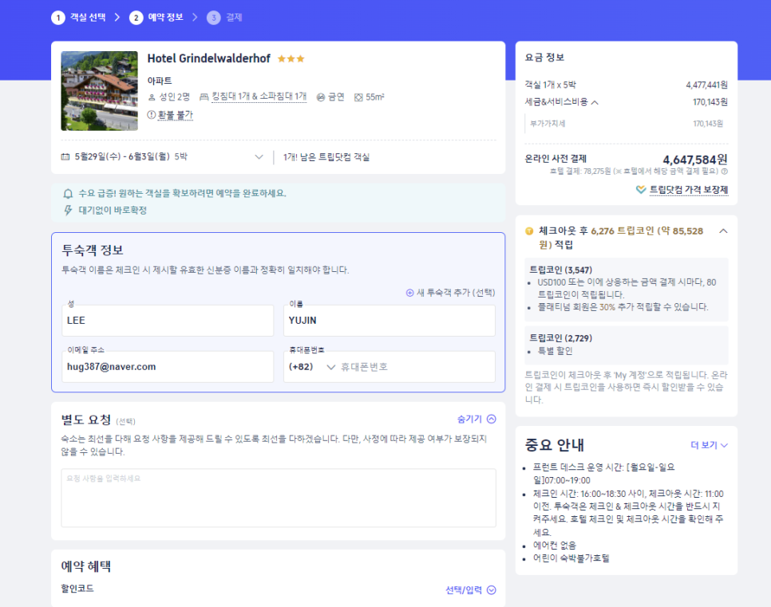
Task: Click the 객실 1개 x 5박 price line
Action: point(627,85)
